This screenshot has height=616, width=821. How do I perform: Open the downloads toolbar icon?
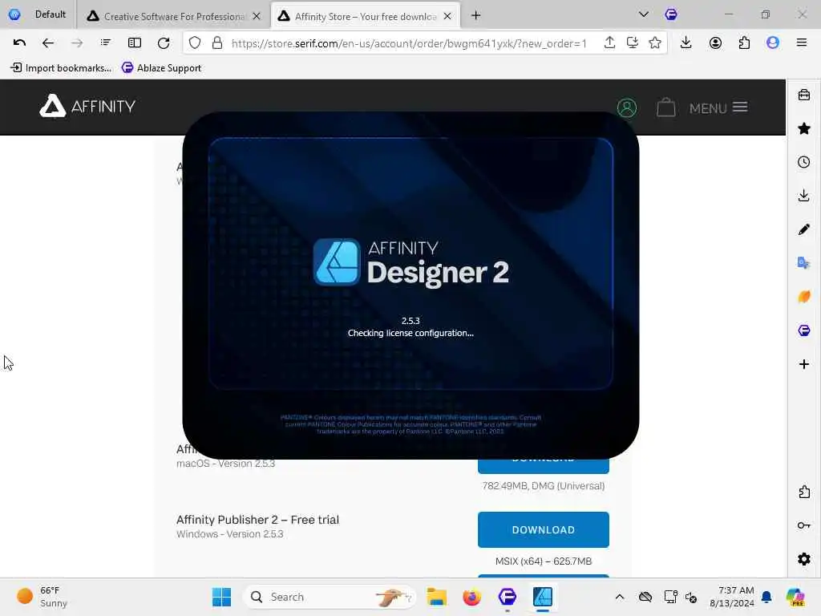[686, 43]
